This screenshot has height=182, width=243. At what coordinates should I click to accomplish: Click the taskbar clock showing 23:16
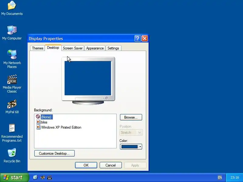[234, 177]
